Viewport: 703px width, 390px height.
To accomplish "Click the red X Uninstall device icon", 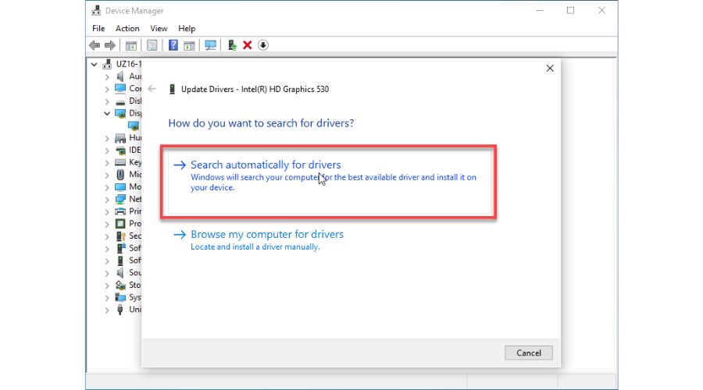I will (248, 45).
